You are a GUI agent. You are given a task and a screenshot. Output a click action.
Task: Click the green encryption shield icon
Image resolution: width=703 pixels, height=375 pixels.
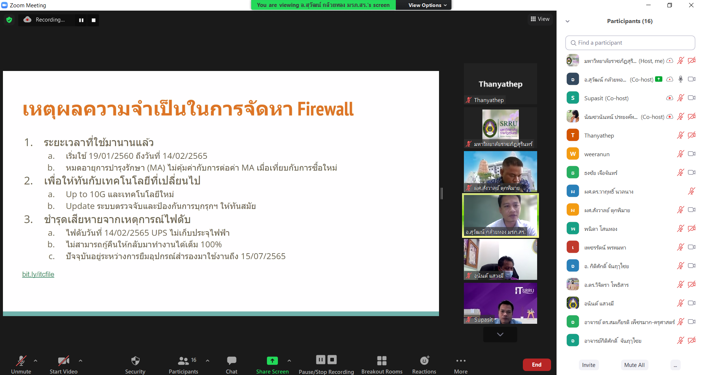click(9, 20)
